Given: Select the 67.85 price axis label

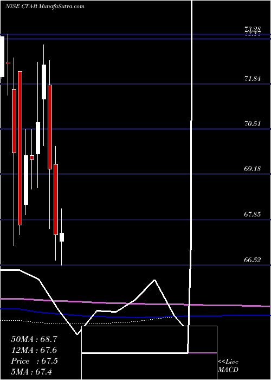Looking at the screenshot, I should (253, 214).
